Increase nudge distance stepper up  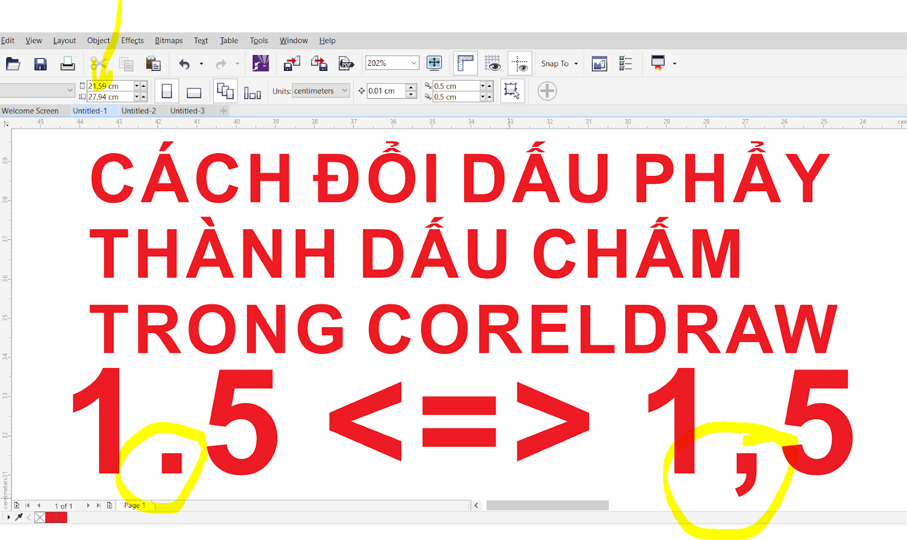click(411, 87)
